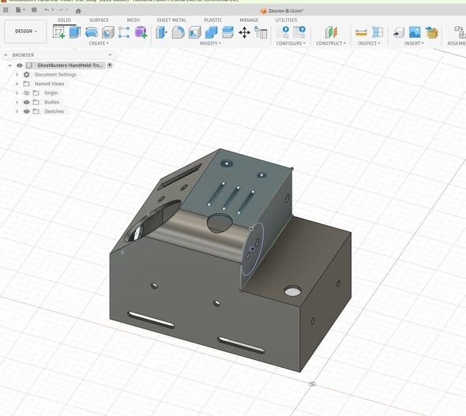Switch to the MANAGE tab
This screenshot has width=466, height=416.
click(249, 21)
